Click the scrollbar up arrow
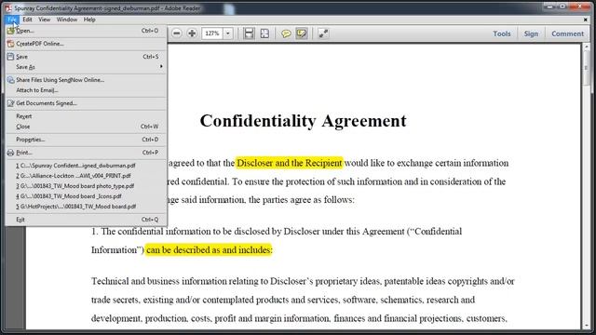The image size is (596, 335). point(586,47)
